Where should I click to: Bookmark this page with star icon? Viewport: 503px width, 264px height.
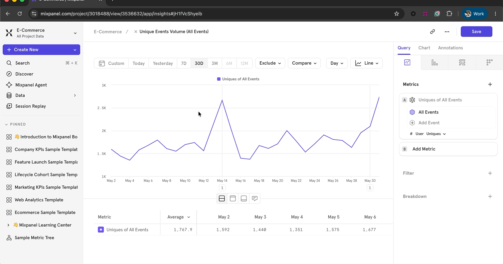pos(397,14)
